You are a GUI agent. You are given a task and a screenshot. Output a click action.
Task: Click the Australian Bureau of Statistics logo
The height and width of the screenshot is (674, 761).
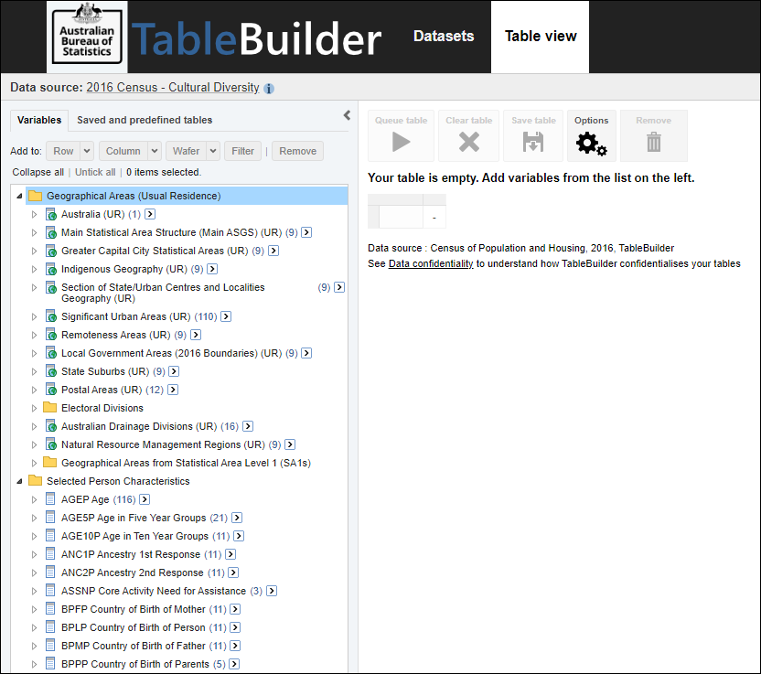pyautogui.click(x=87, y=37)
